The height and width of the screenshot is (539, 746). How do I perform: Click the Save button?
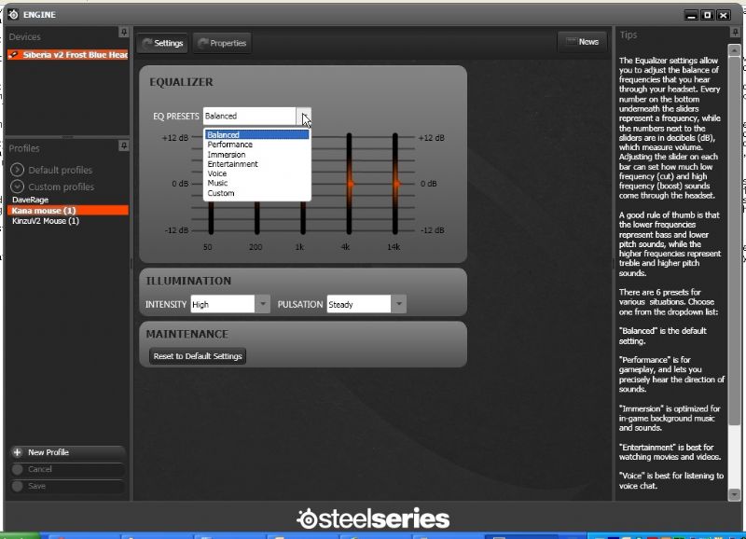[67, 486]
